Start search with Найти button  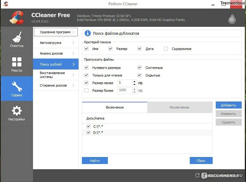[95, 161]
